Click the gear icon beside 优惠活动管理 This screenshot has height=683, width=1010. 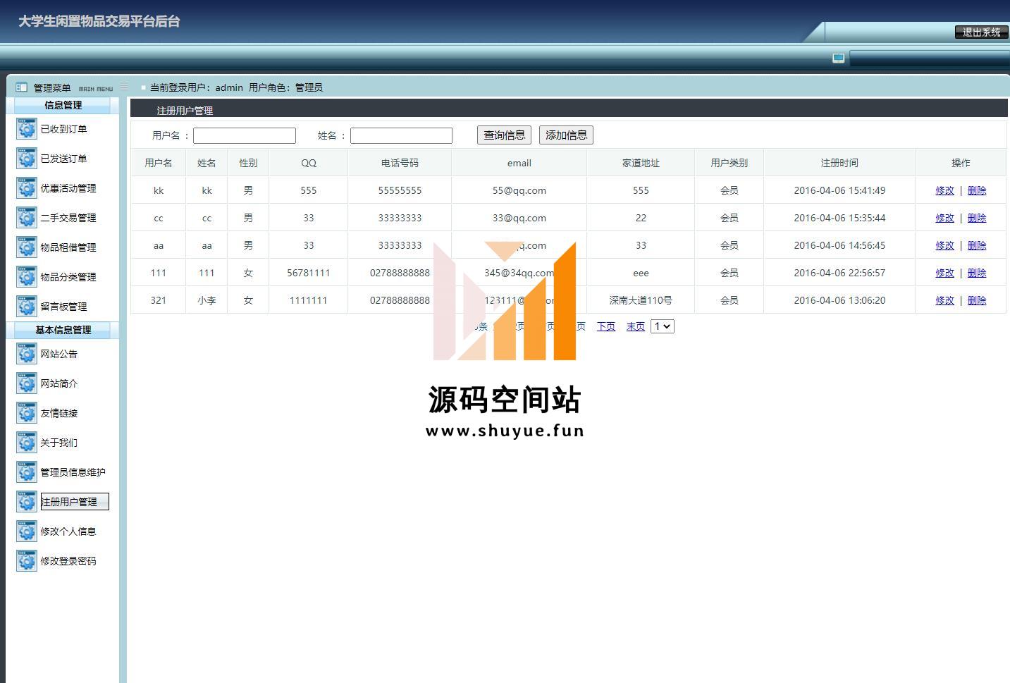(26, 188)
